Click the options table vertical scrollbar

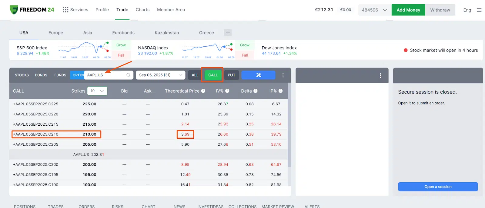click(x=289, y=125)
